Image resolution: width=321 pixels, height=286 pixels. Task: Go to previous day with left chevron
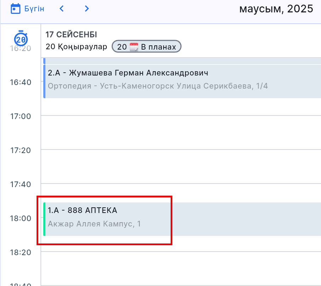click(x=62, y=9)
